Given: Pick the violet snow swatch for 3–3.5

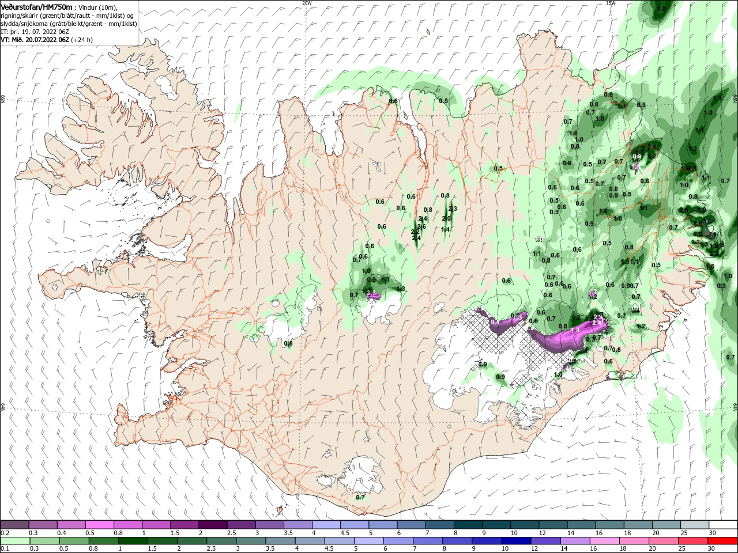Looking at the screenshot, I should (270, 525).
